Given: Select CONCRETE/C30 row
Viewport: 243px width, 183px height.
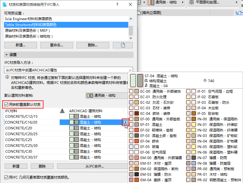Looking at the screenshot, I should point(66,151).
